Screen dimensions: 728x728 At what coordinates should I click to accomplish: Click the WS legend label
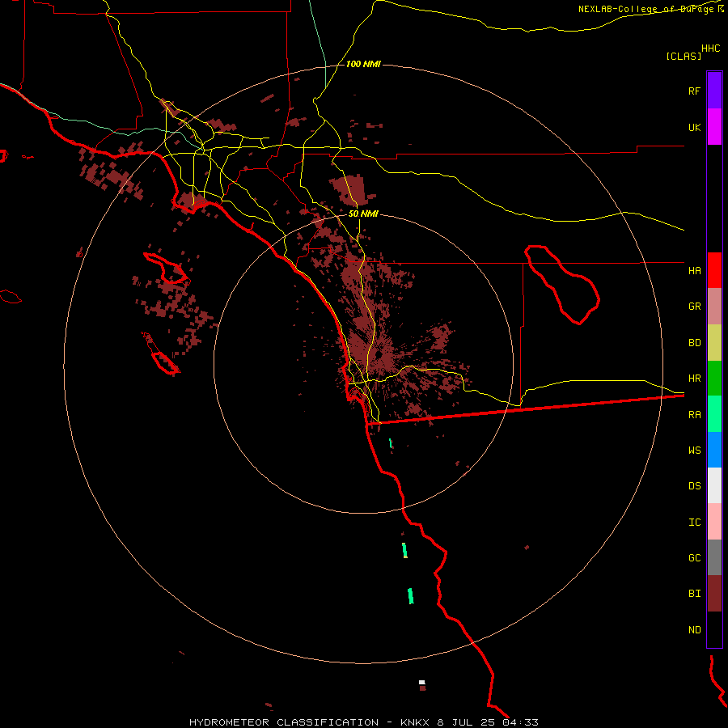pyautogui.click(x=694, y=451)
